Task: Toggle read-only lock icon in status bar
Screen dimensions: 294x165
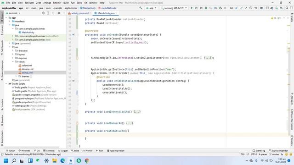Action: pos(282,154)
